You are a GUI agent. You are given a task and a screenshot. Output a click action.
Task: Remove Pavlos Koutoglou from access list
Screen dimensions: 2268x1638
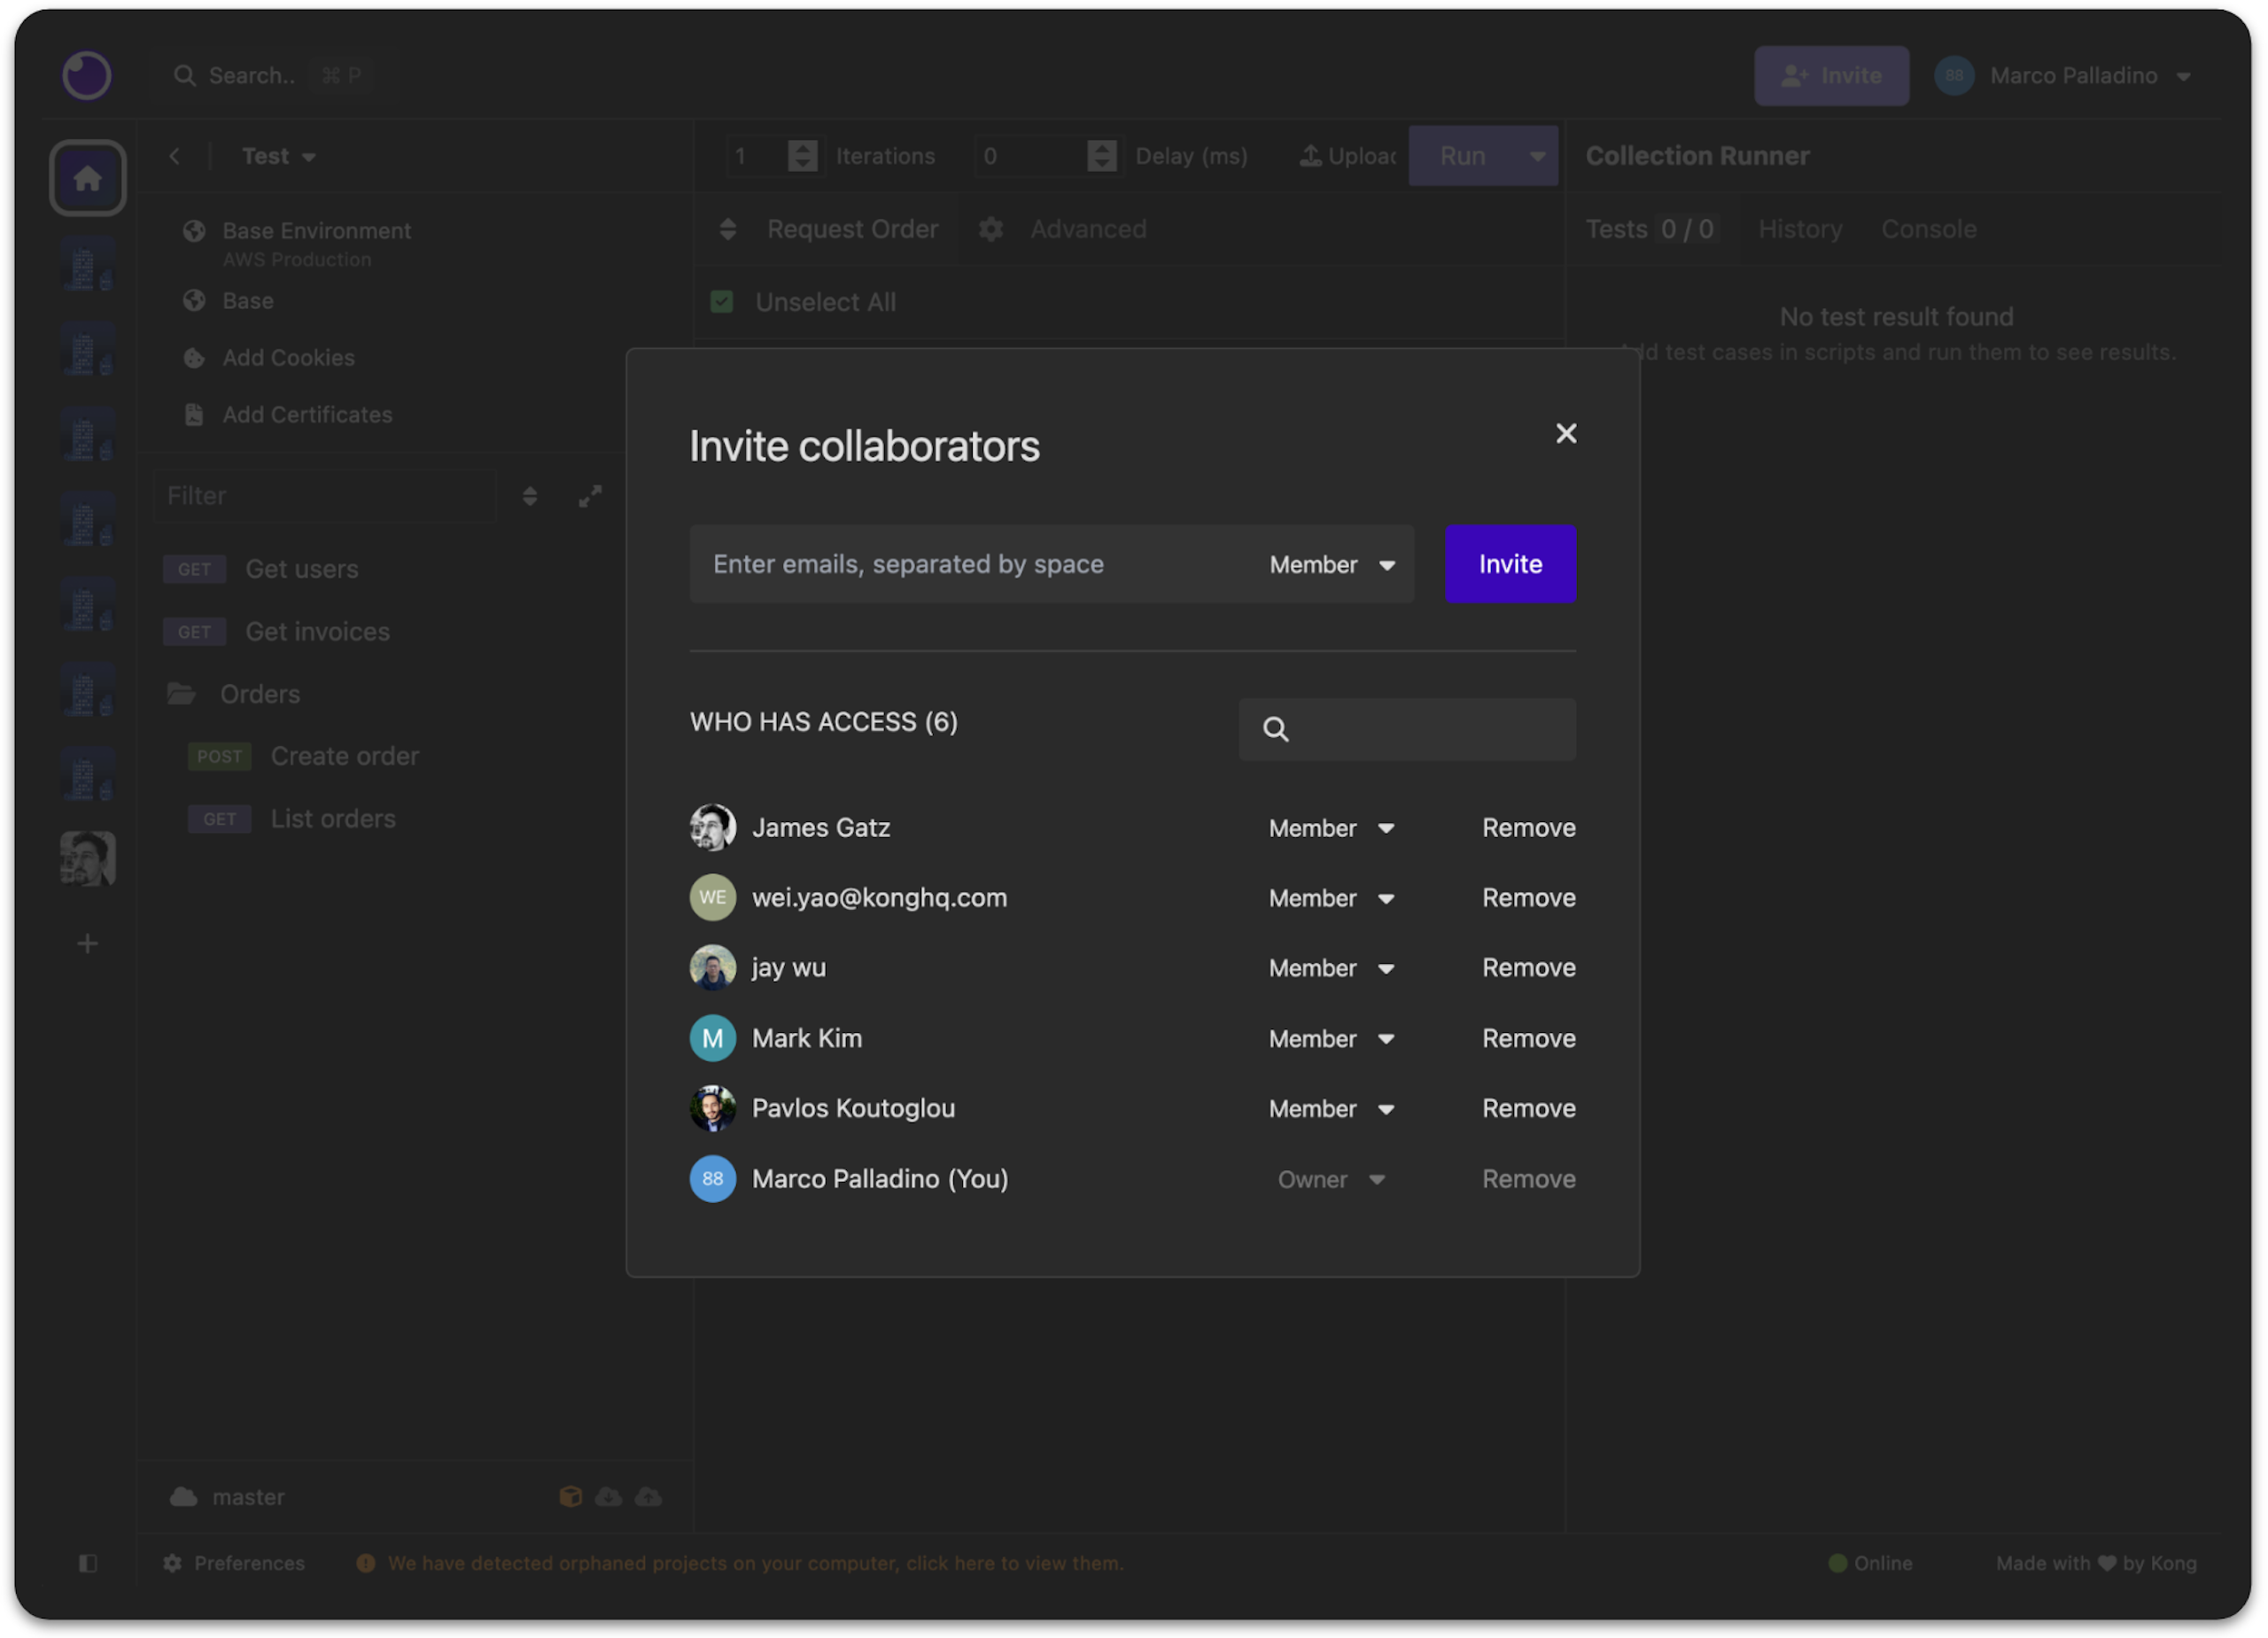point(1527,1108)
